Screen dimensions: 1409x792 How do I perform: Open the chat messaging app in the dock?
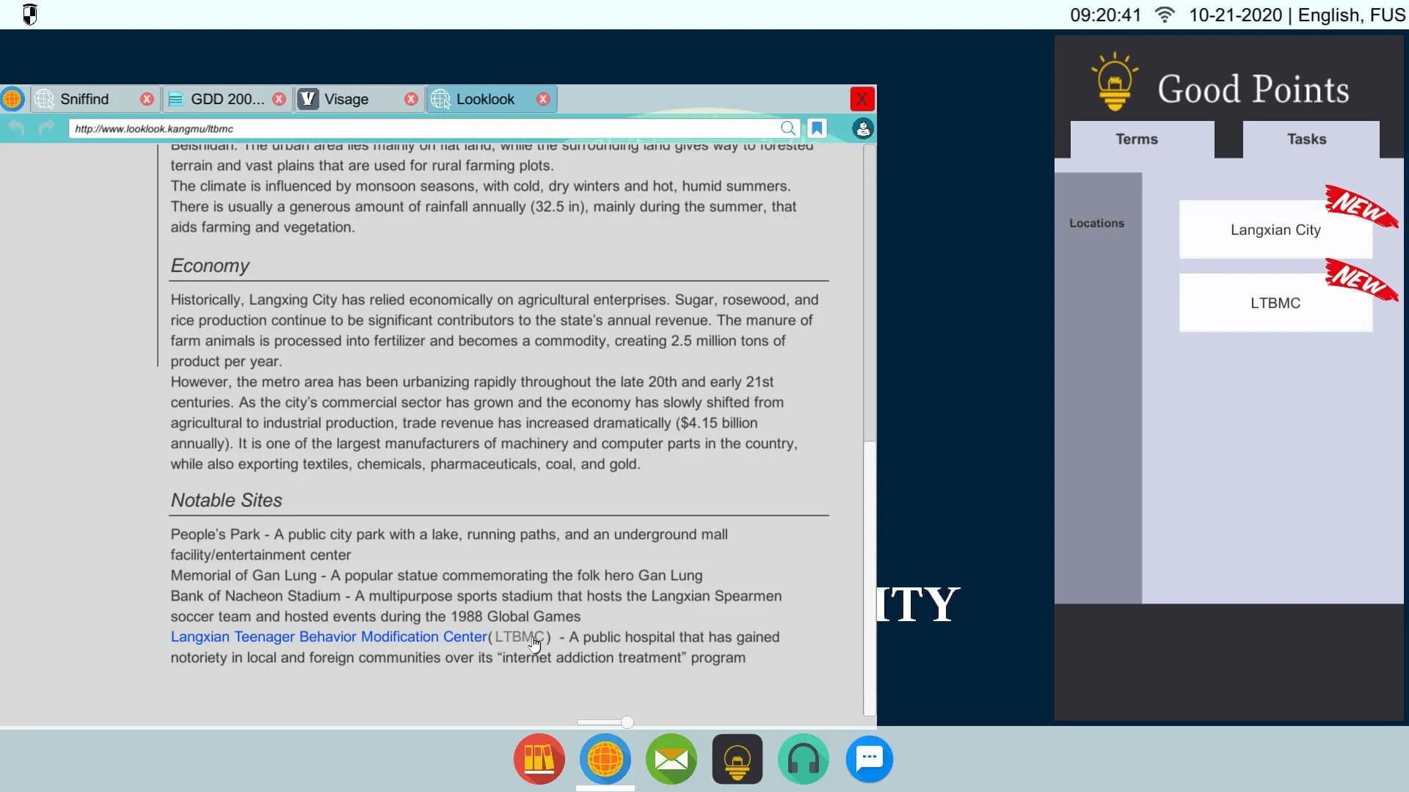point(869,759)
